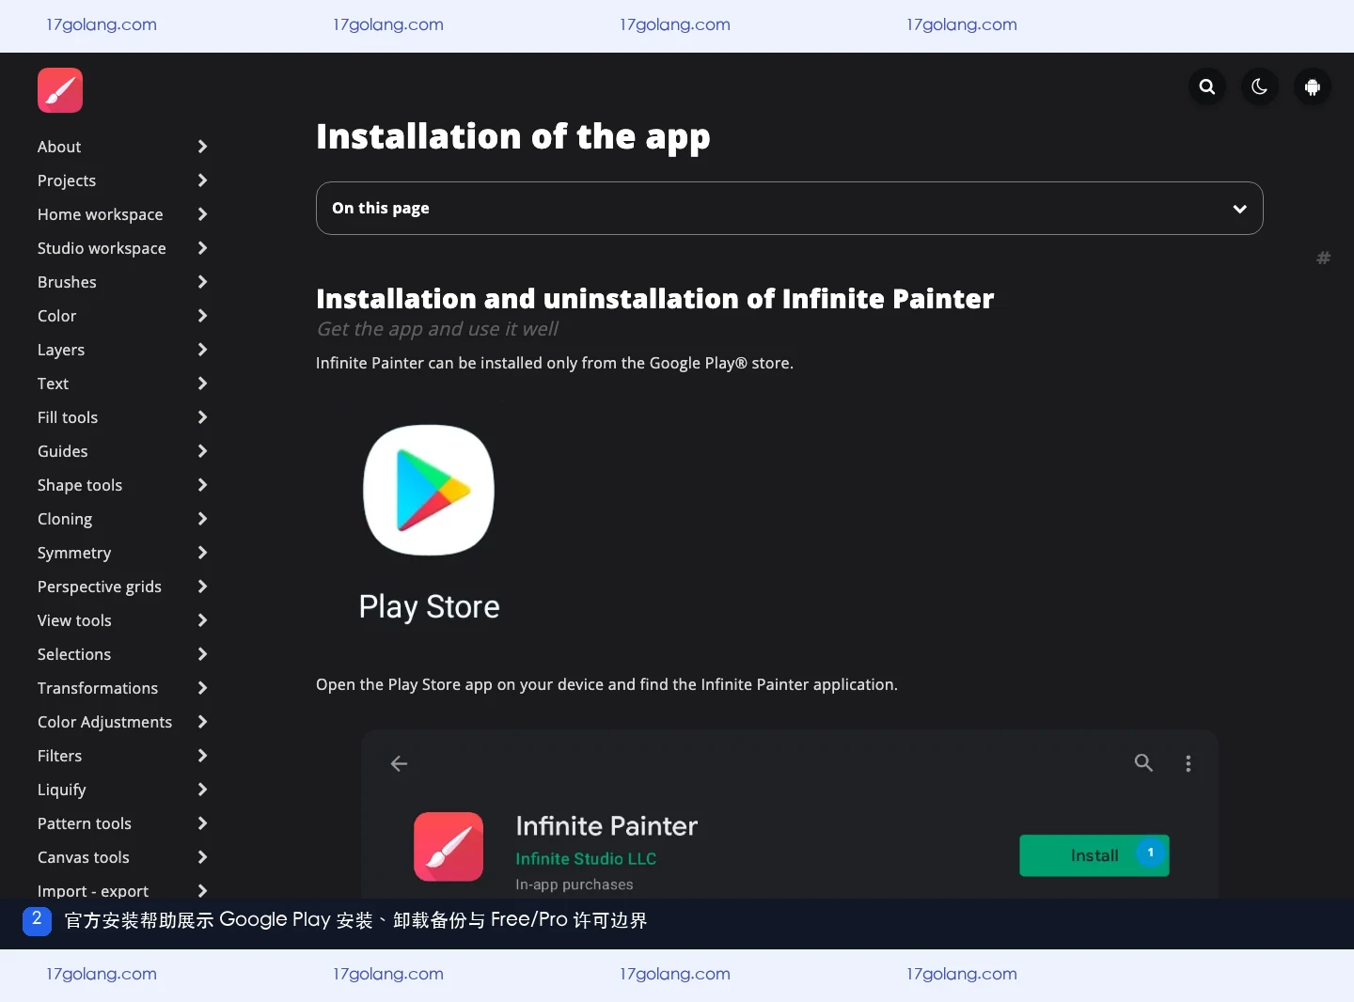The image size is (1354, 1002).
Task: Open the Canvas tools menu item
Action: (84, 857)
